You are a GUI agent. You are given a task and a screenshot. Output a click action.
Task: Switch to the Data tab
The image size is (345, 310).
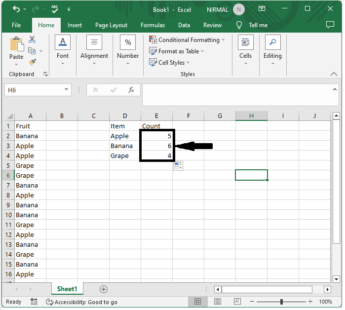click(184, 25)
